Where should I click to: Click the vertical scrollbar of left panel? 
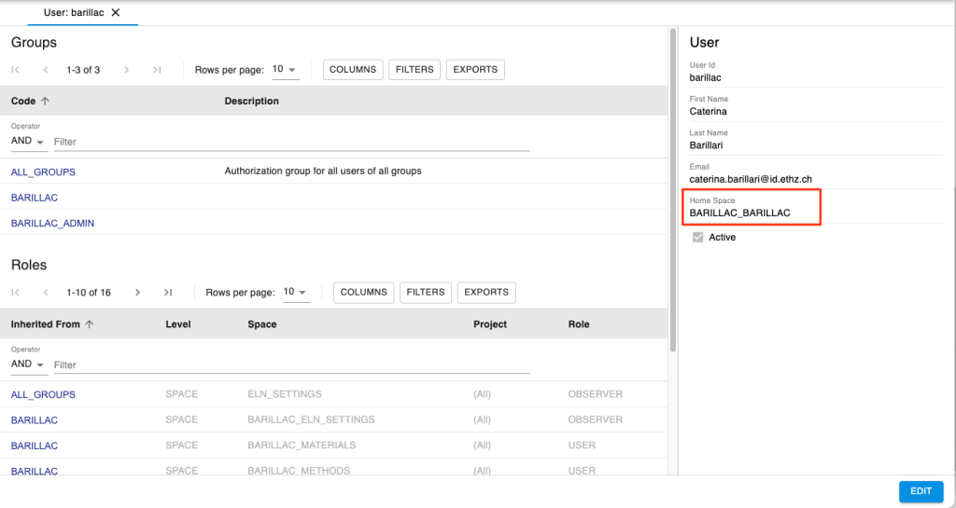(673, 188)
